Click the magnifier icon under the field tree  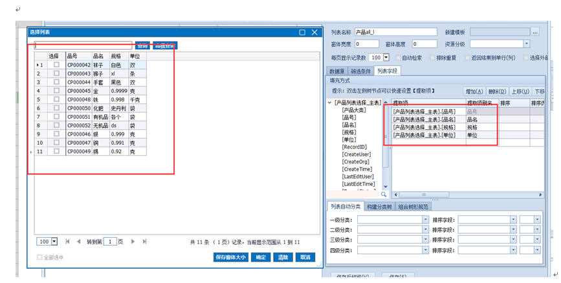(384, 194)
